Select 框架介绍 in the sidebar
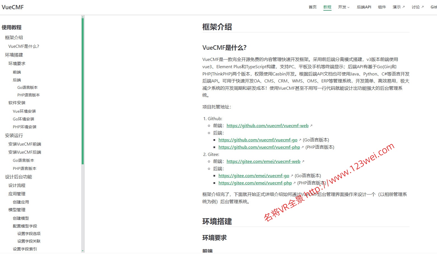The height and width of the screenshot is (254, 437). coord(14,37)
